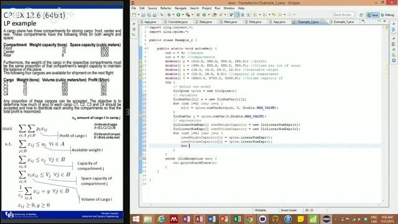Click the New Java Class icon
This screenshot has width=398, height=224.
[204, 15]
